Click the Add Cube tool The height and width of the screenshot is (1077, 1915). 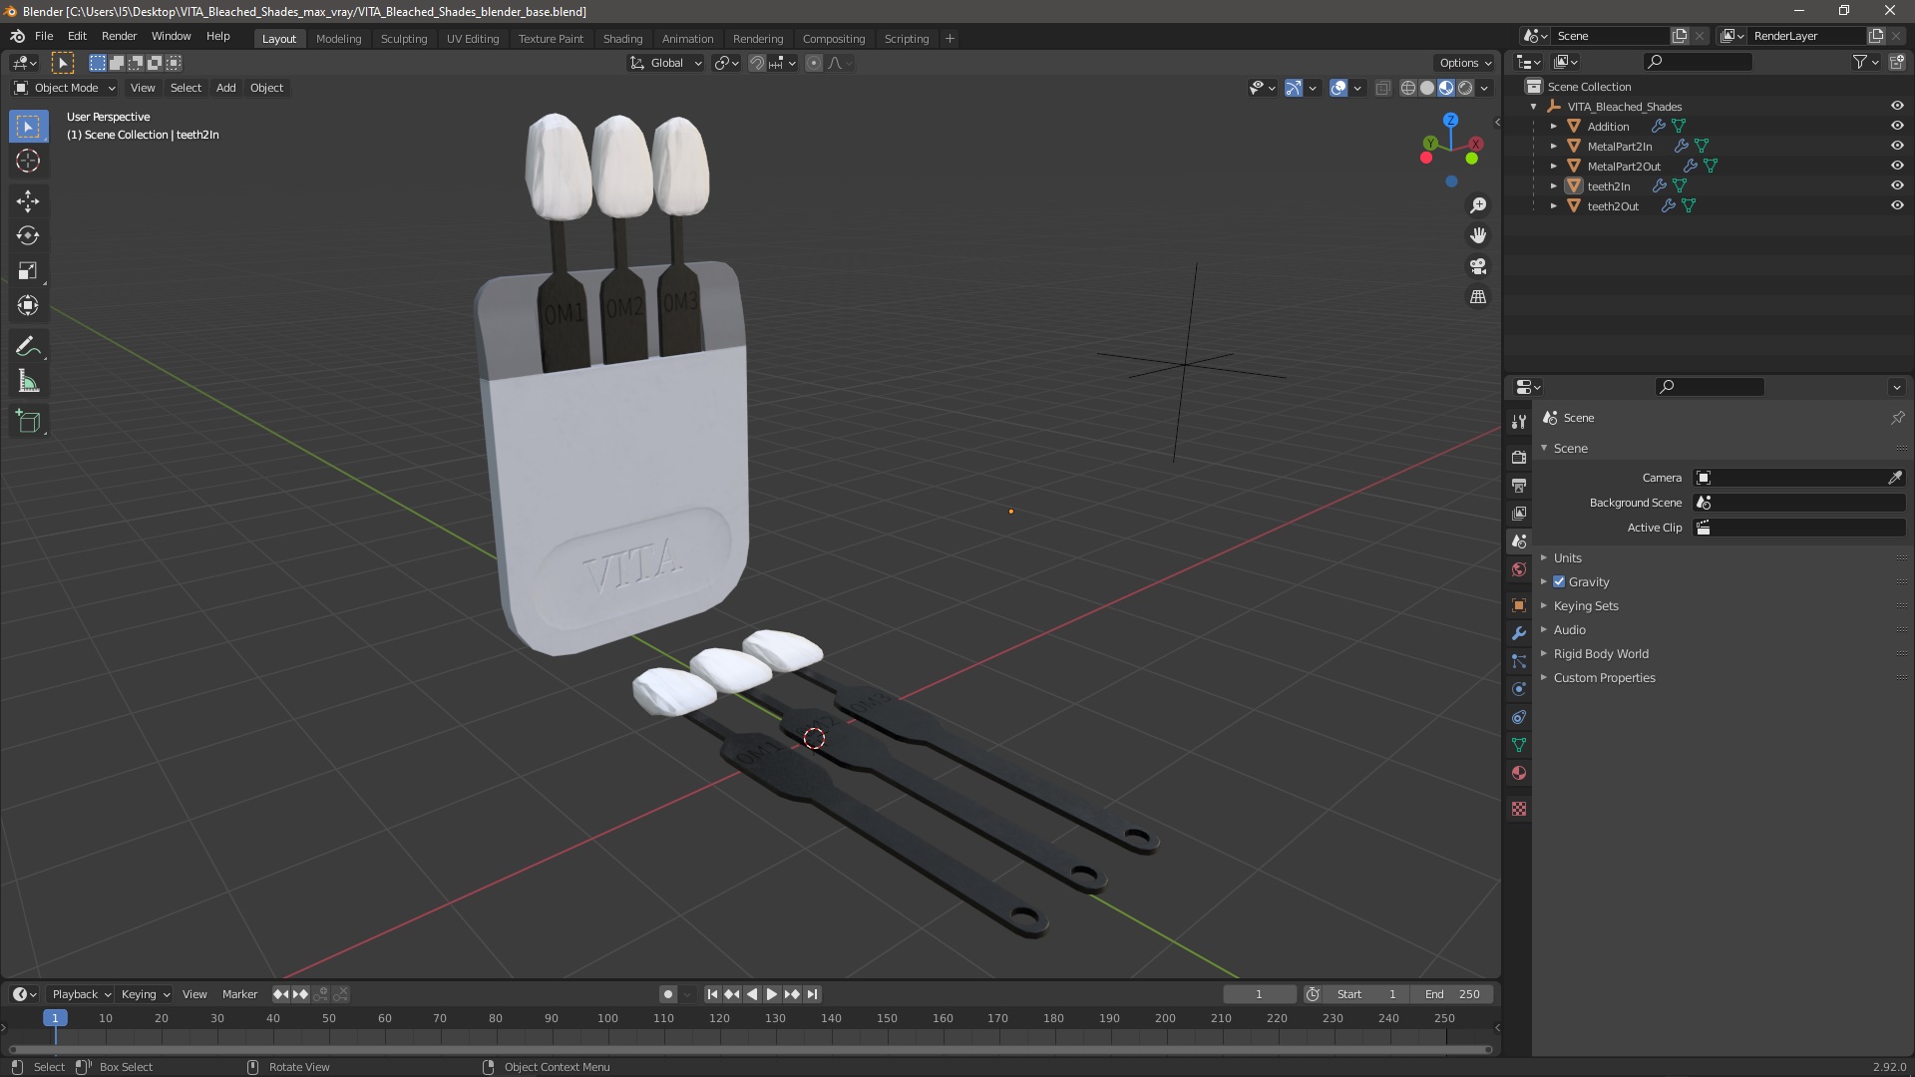[x=28, y=421]
